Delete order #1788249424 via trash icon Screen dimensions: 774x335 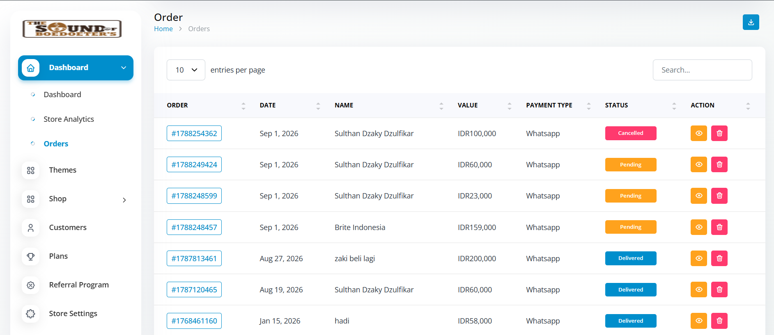tap(719, 164)
